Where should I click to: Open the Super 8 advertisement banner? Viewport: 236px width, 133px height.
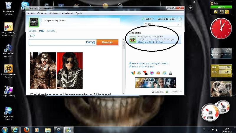coord(155,83)
